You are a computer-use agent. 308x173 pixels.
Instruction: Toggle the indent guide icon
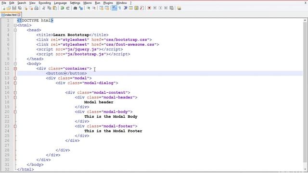click(x=125, y=8)
